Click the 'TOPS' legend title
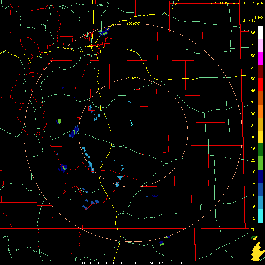The image size is (265, 265). (x=259, y=18)
